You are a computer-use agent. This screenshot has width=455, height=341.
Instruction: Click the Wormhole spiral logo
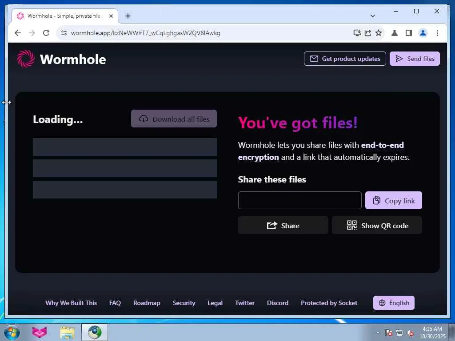click(x=26, y=59)
